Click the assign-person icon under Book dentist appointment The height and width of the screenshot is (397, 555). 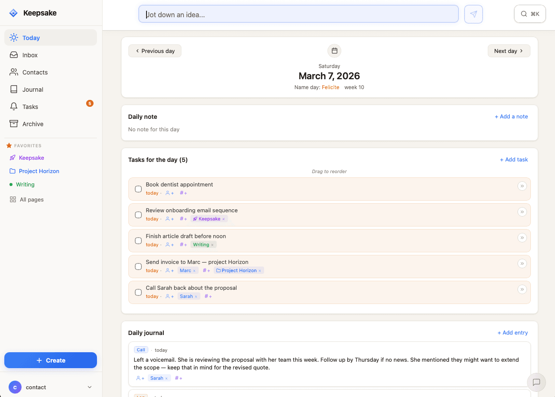[168, 193]
